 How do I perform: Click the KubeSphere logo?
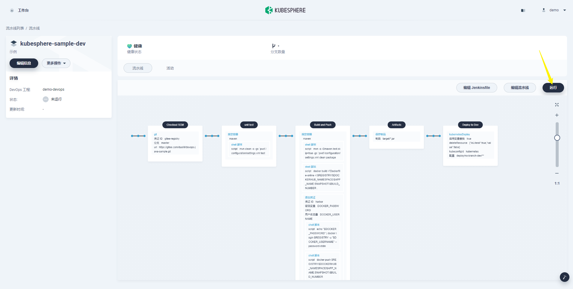(x=285, y=10)
